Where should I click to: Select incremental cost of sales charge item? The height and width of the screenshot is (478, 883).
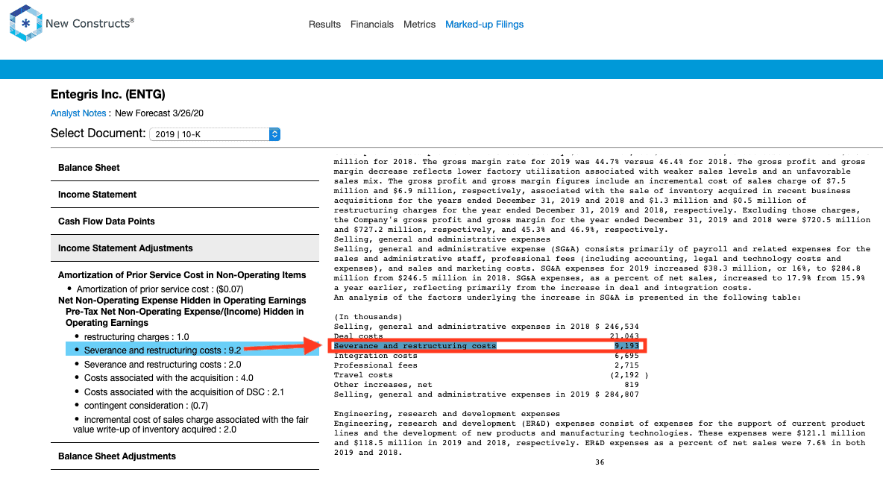[191, 424]
